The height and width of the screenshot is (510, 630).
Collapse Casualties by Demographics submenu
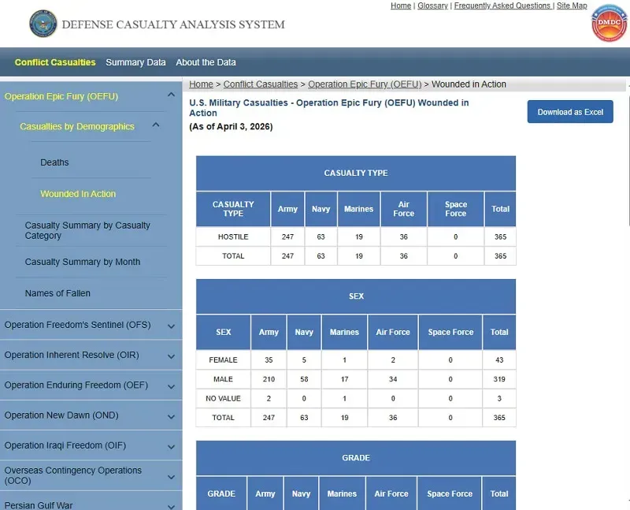156,125
